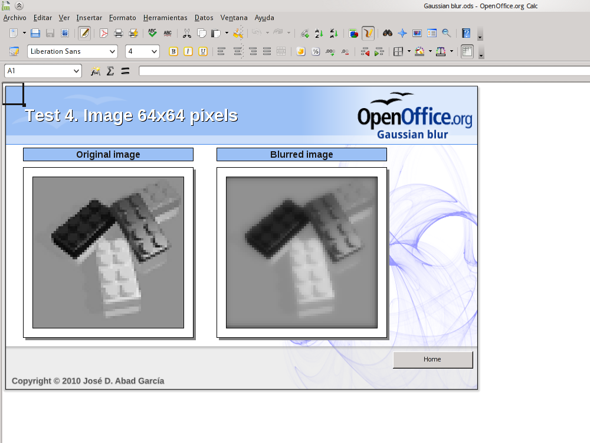Open the Datos menu

point(204,18)
